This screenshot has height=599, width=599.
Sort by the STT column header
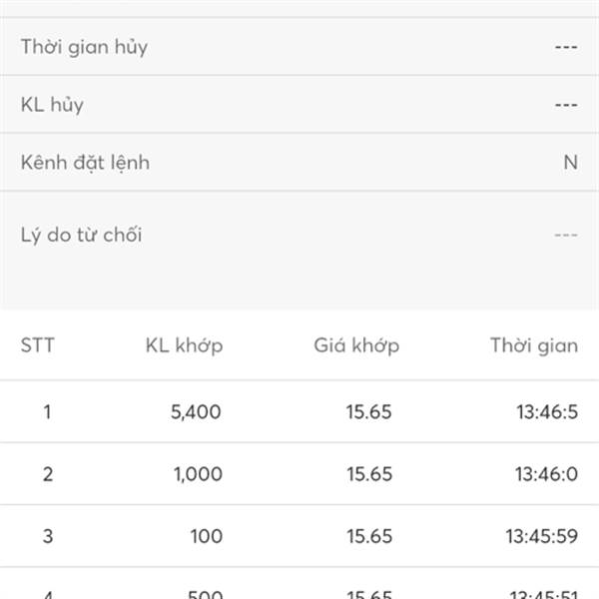[x=38, y=345]
